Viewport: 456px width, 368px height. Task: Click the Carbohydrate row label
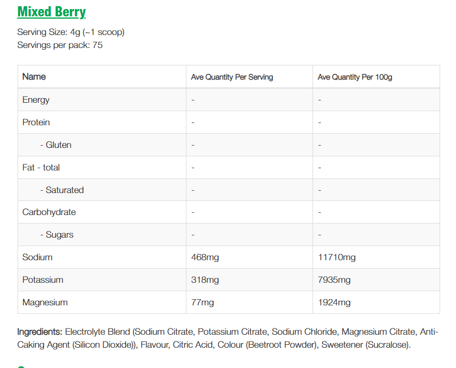[x=49, y=212]
